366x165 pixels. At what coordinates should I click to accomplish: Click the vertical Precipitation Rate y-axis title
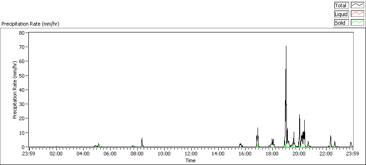pyautogui.click(x=15, y=90)
